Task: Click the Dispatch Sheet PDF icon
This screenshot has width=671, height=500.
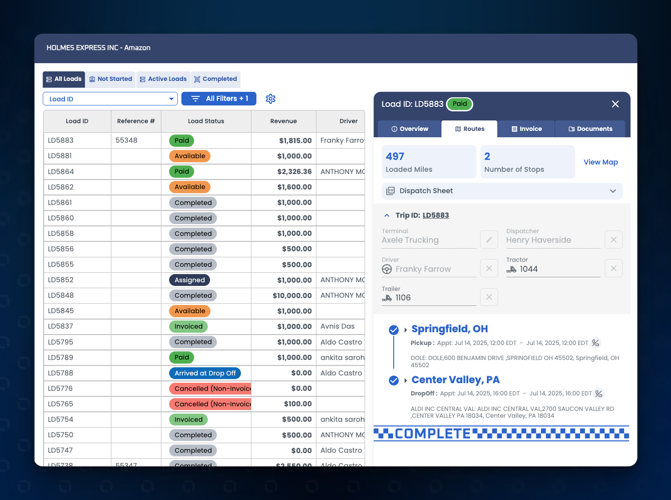Action: point(391,191)
